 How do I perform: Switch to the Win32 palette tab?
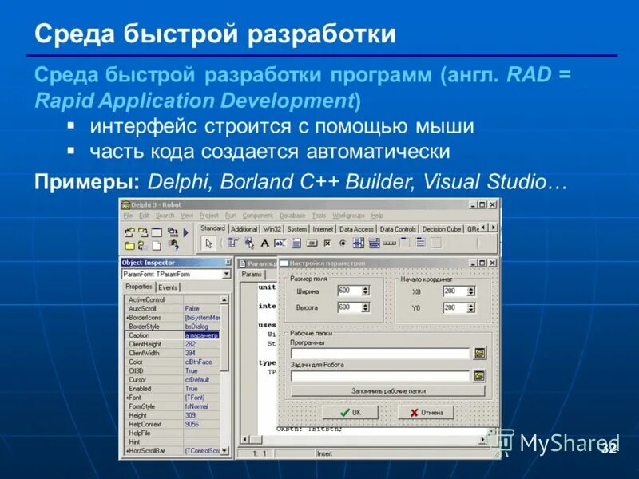(272, 229)
